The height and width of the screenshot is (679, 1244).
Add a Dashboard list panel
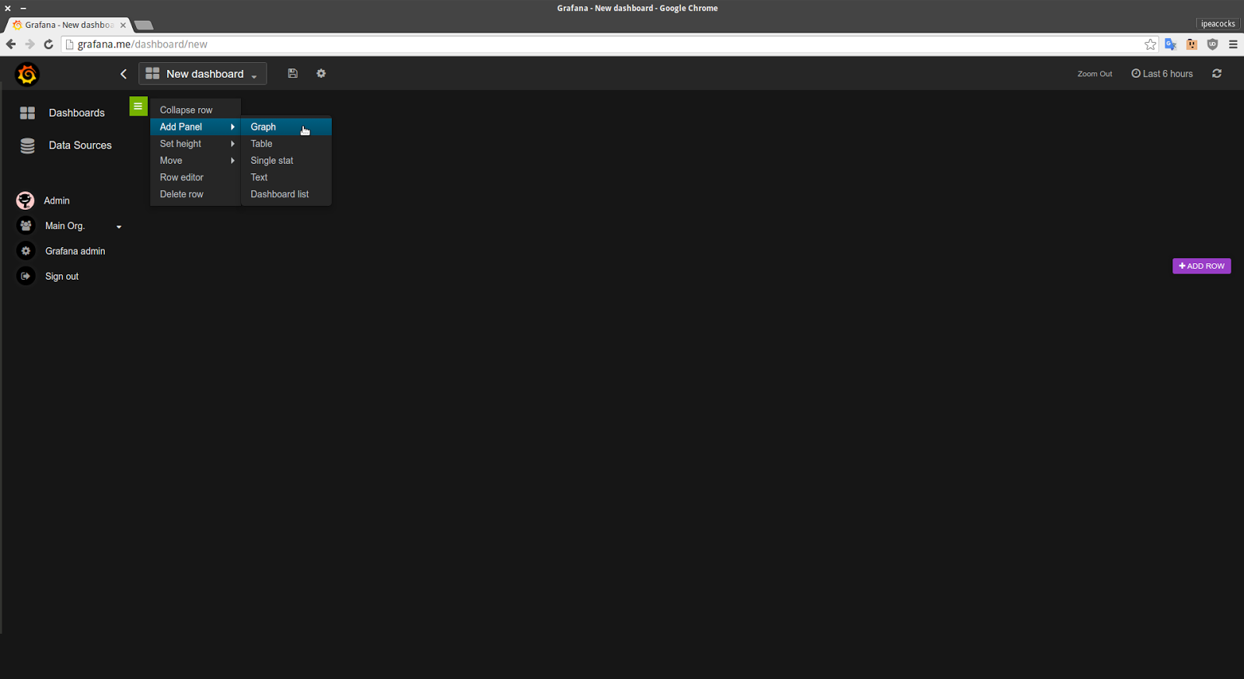(286, 194)
